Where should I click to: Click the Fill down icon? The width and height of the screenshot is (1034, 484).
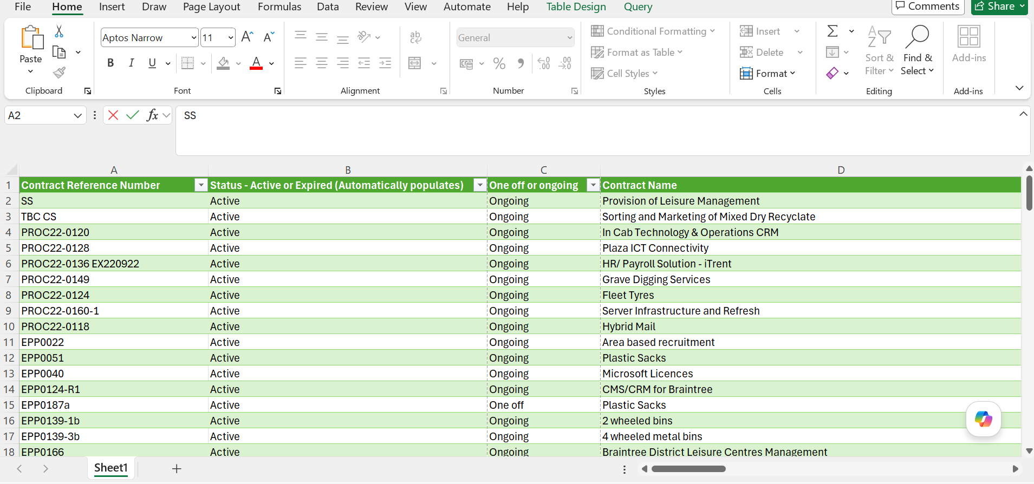(833, 52)
